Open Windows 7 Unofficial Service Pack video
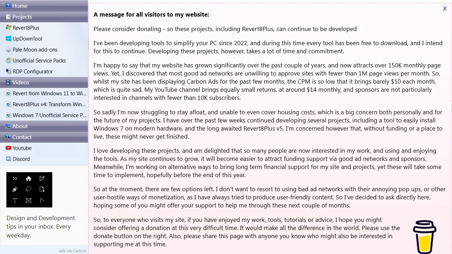 (49, 115)
